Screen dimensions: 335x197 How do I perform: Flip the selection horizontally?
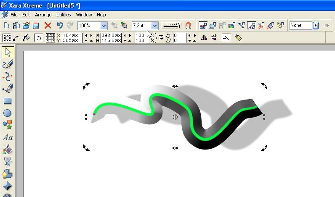[204, 38]
